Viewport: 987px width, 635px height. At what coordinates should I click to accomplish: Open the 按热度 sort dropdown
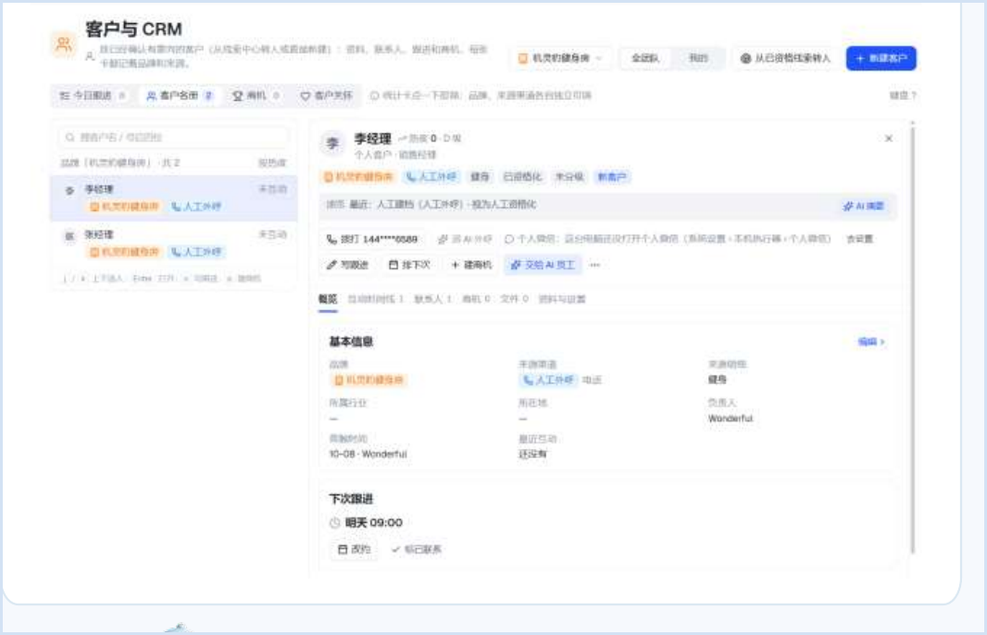pos(272,163)
